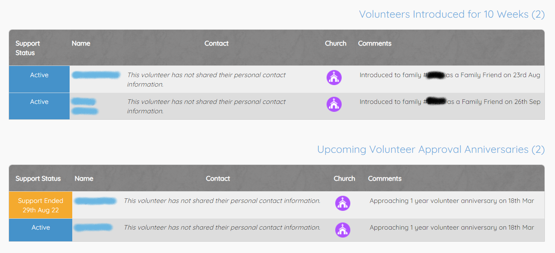
Task: Open volunteer name introduced on 26th Sep
Action: pos(84,106)
